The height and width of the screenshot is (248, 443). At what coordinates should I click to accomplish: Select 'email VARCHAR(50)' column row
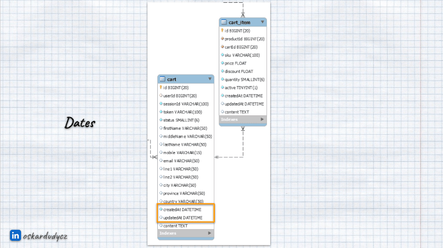click(186, 161)
